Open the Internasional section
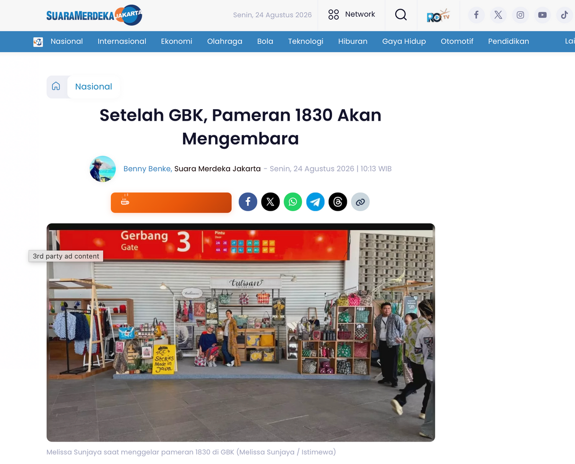This screenshot has width=575, height=464. [x=122, y=41]
